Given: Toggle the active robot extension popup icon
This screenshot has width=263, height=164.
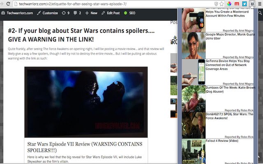Looking at the screenshot, I should [x=252, y=4].
